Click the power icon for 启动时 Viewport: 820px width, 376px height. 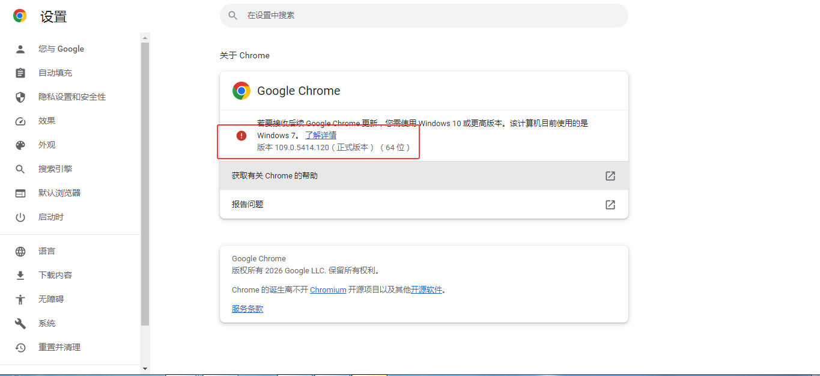click(x=20, y=217)
